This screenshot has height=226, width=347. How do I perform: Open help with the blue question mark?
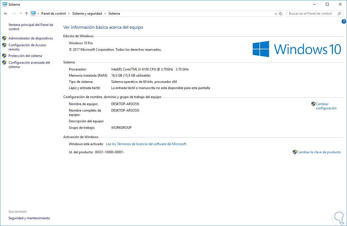344,21
